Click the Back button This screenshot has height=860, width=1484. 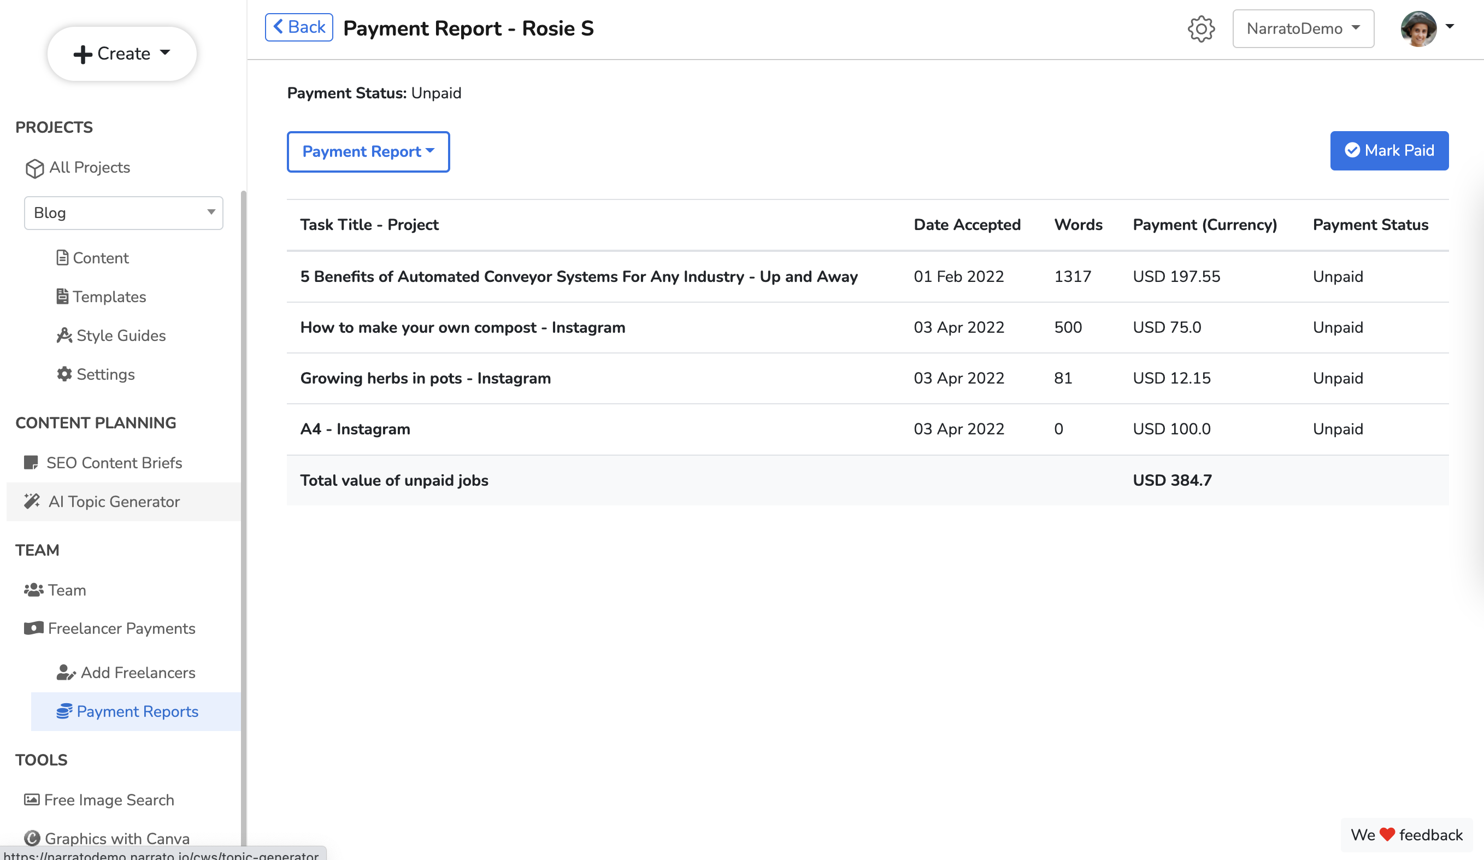tap(298, 27)
